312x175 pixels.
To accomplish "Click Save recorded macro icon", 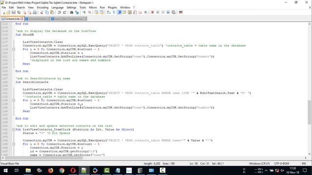I will (174, 12).
